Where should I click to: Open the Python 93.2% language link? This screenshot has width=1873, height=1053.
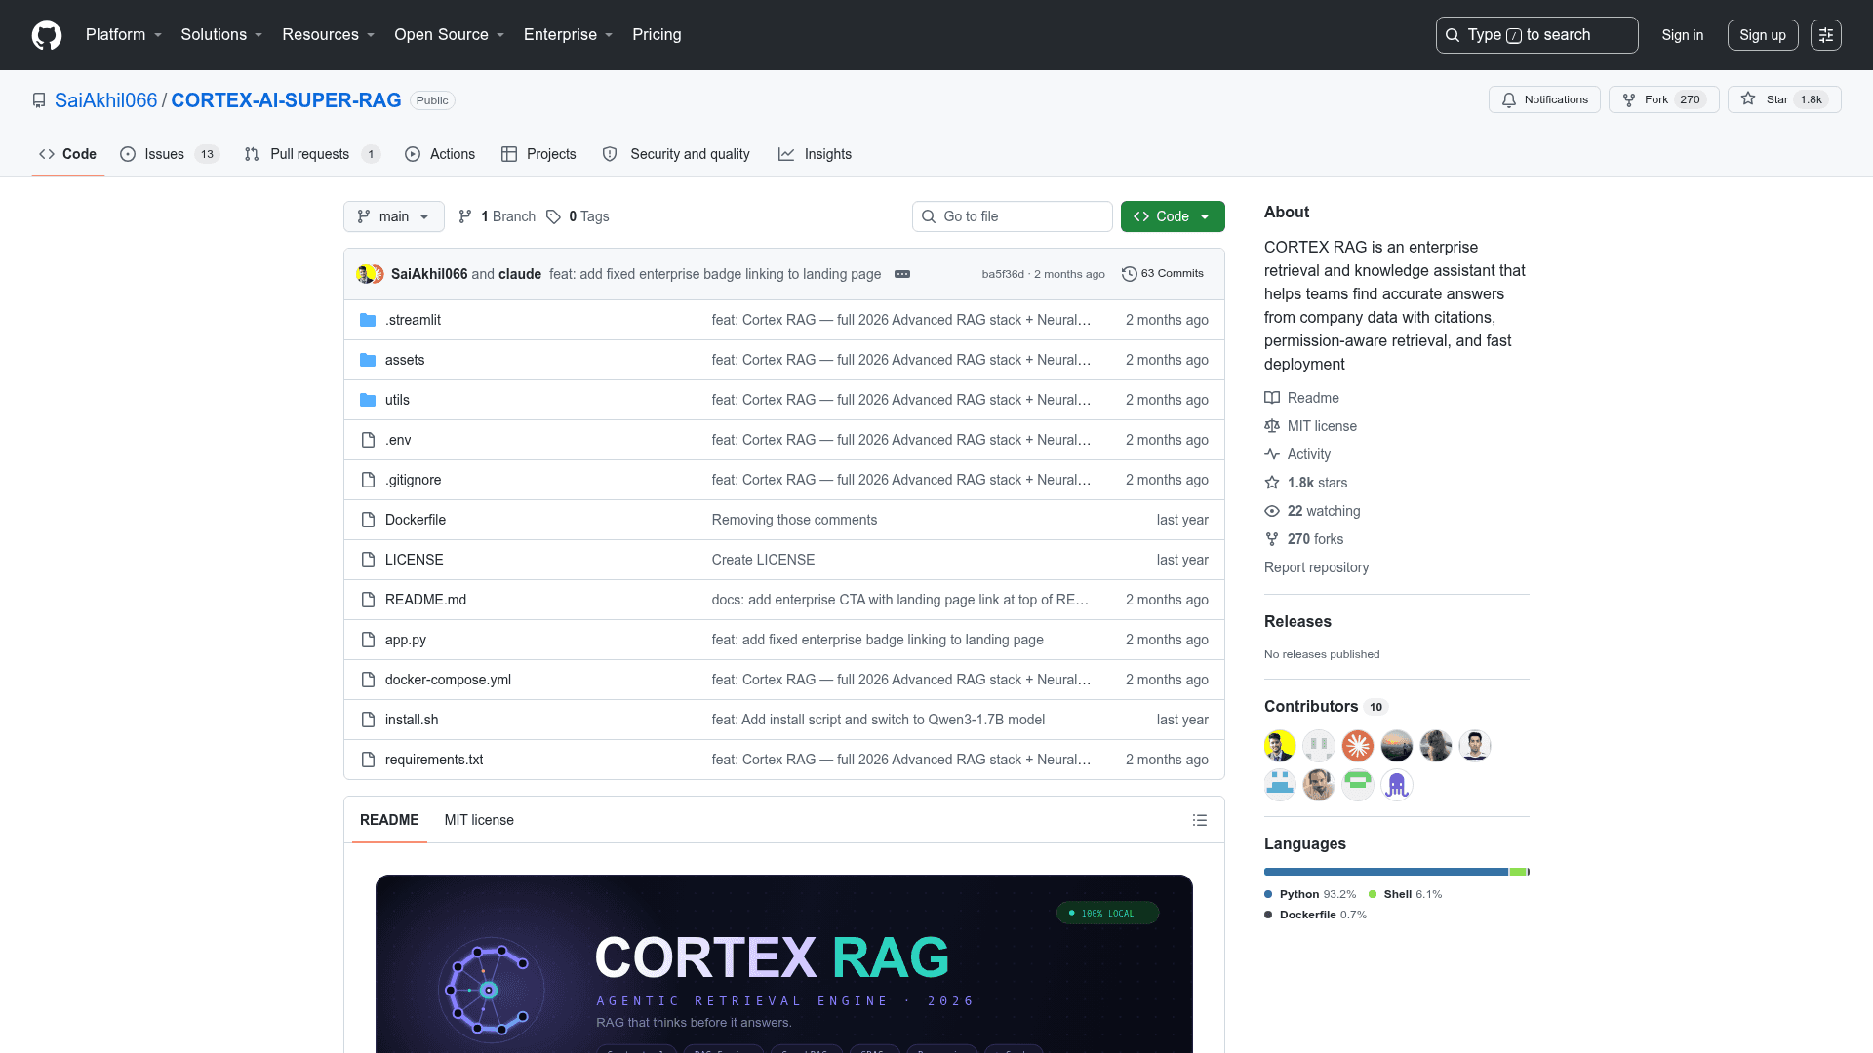point(1310,894)
